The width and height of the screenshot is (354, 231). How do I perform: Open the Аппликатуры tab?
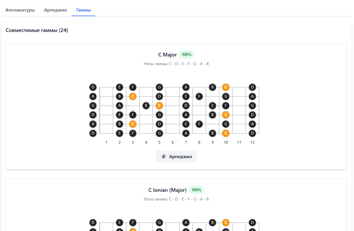pos(20,10)
